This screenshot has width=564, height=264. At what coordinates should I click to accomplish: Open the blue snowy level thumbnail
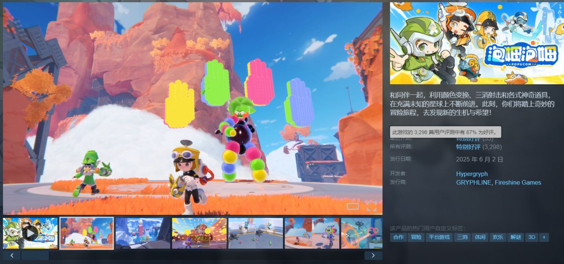[x=143, y=233]
